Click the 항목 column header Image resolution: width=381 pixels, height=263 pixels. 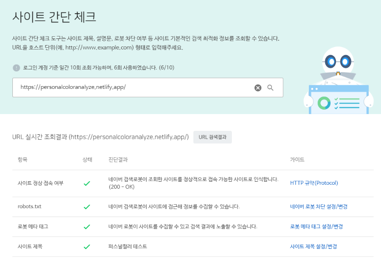23,160
